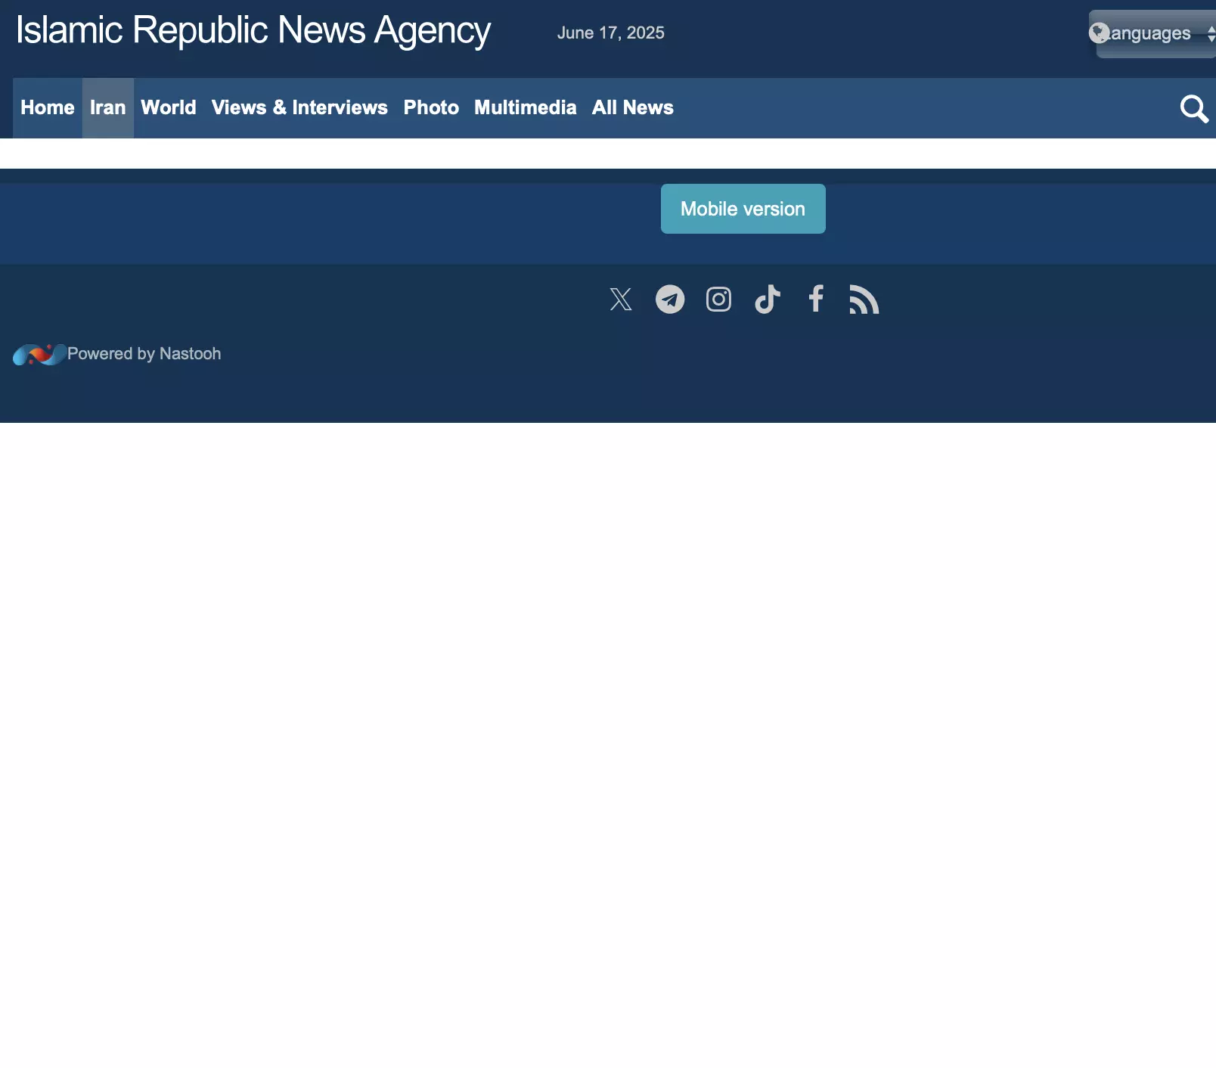
Task: Open the Photo section
Action: (x=431, y=107)
